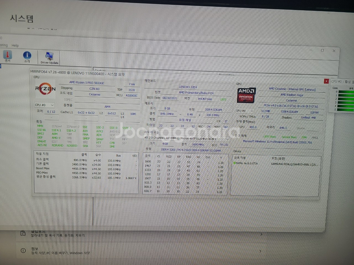Click the Microsoft Windows 11 Professional build text
This screenshot has width=354, height=265.
[x=278, y=142]
